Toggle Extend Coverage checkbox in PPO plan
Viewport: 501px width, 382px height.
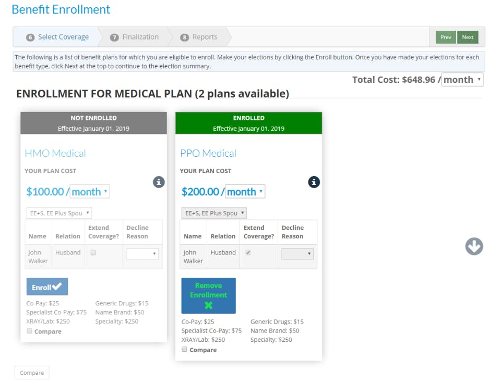(248, 253)
